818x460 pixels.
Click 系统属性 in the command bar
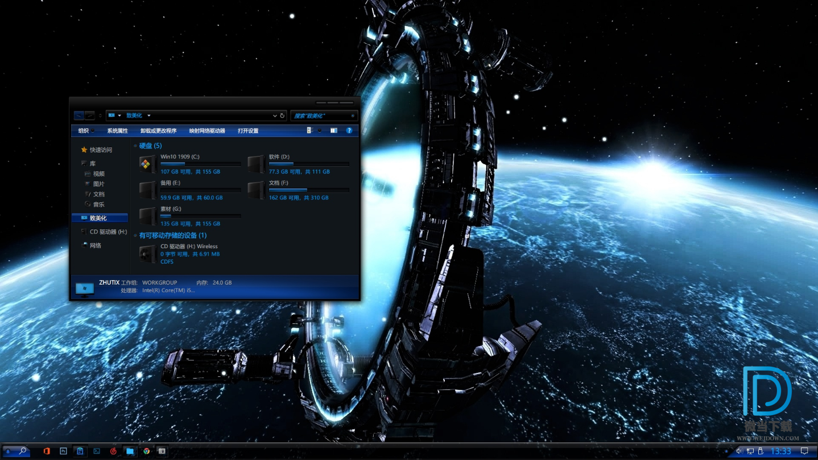(117, 130)
